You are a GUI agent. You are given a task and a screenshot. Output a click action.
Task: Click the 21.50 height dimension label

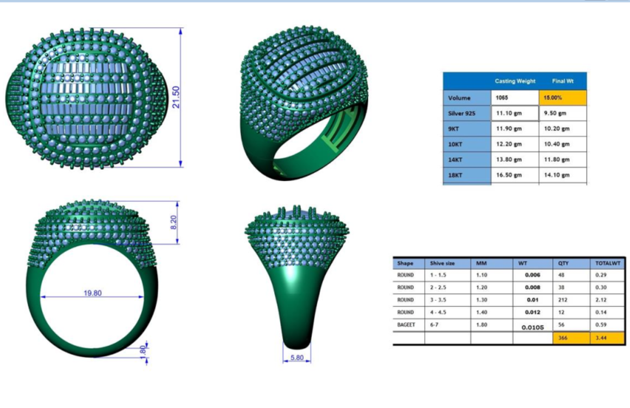[176, 97]
